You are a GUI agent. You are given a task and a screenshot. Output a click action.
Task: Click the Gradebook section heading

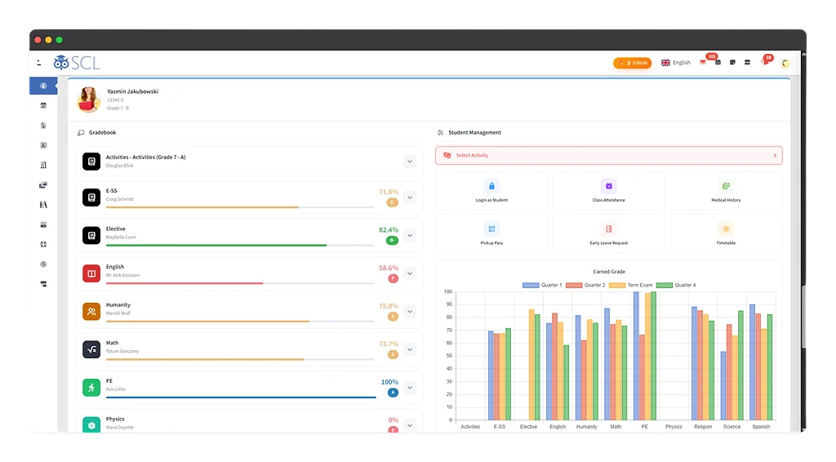pyautogui.click(x=102, y=133)
